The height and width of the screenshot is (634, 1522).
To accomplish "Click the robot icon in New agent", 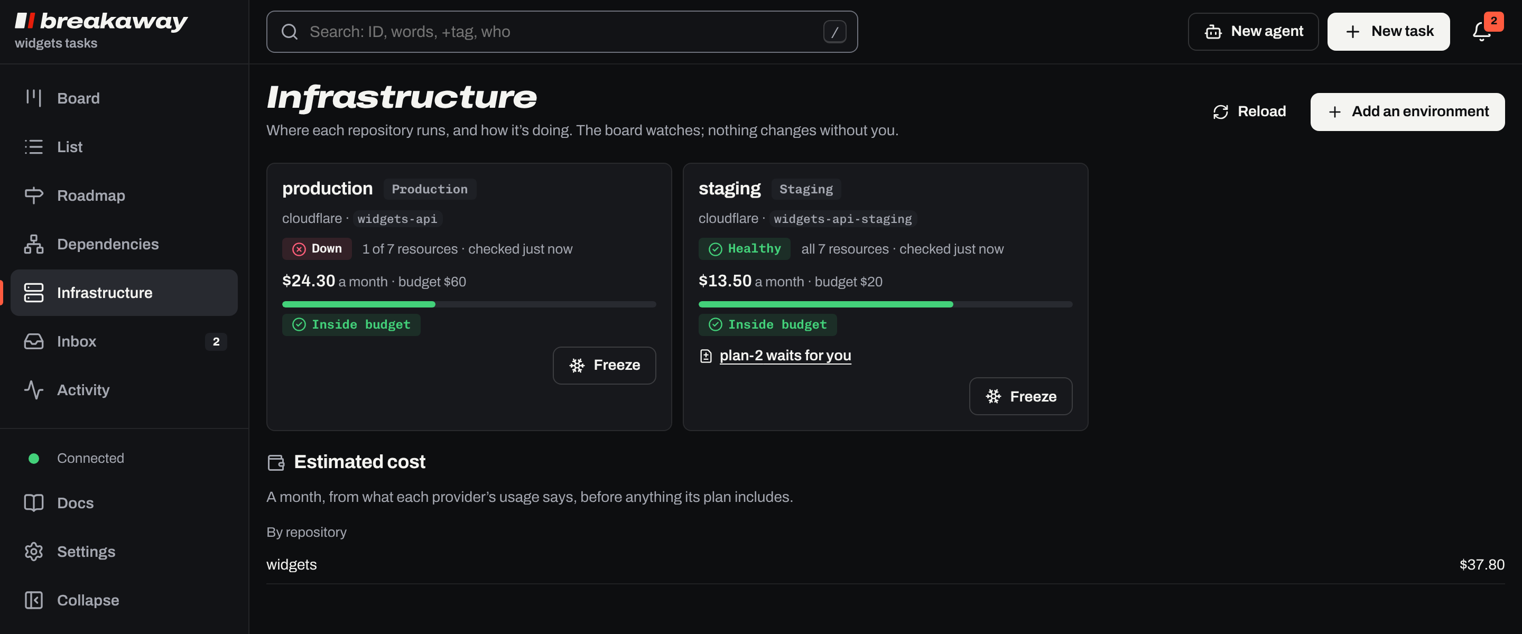I will click(1213, 32).
